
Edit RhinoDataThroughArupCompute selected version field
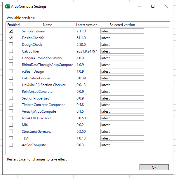pos(122,64)
